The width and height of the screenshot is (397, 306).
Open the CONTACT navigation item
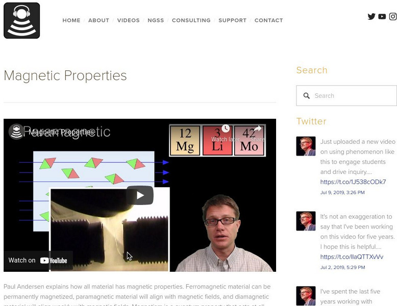268,20
